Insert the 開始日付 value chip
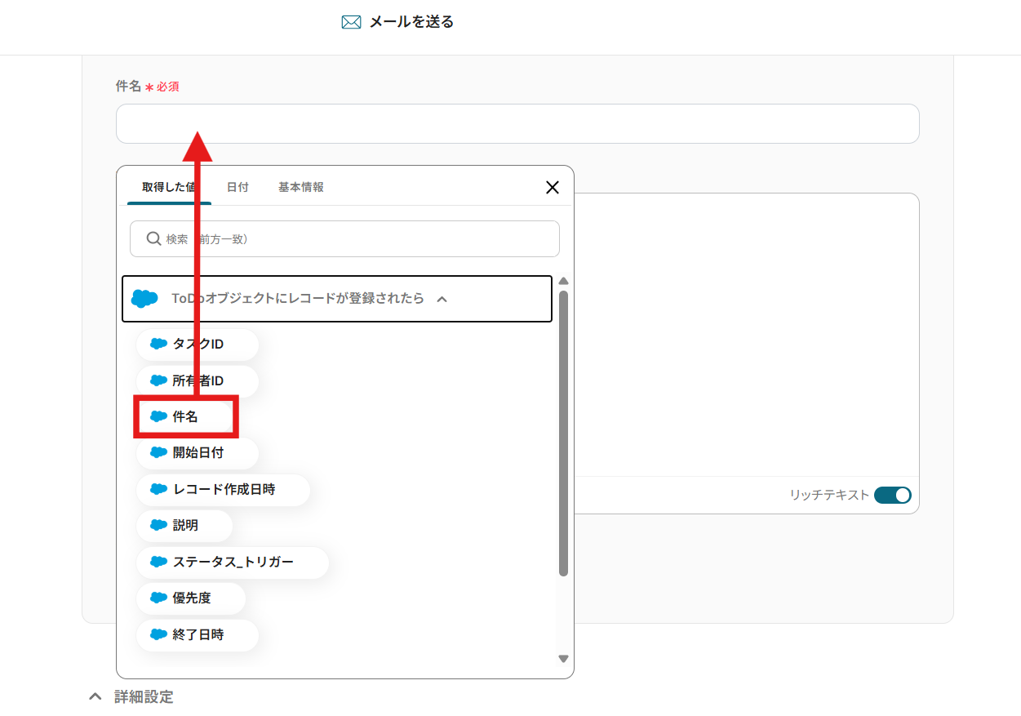 [198, 453]
